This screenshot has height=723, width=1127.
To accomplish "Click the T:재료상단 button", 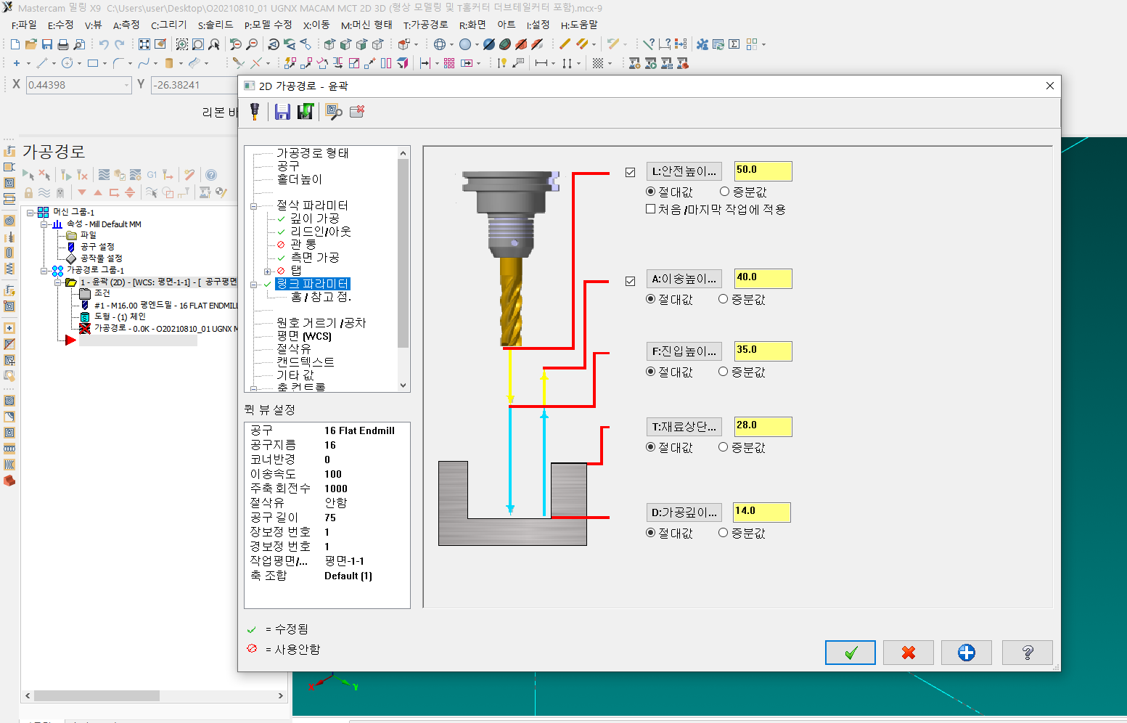I will coord(684,427).
